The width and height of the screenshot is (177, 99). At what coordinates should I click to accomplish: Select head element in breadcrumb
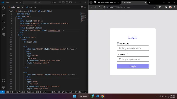41,11
